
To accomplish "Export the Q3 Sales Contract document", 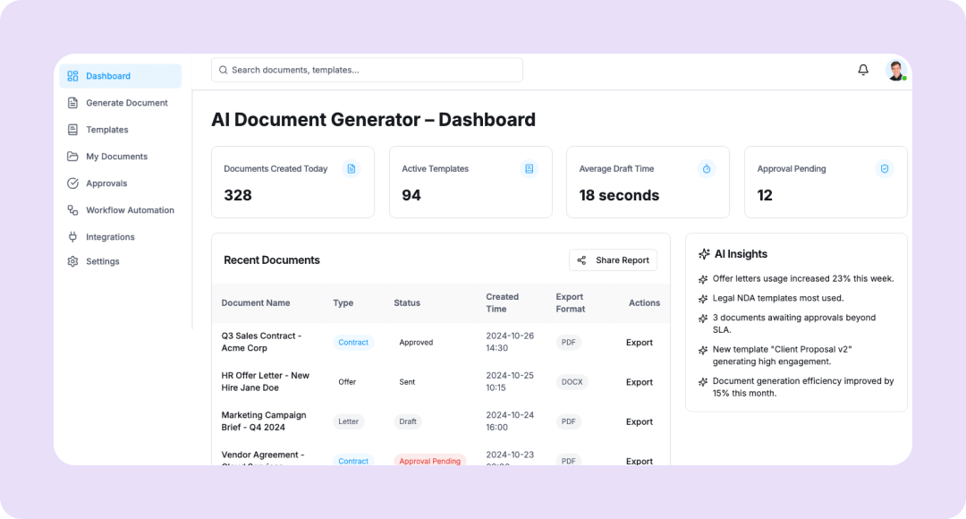I will tap(639, 343).
